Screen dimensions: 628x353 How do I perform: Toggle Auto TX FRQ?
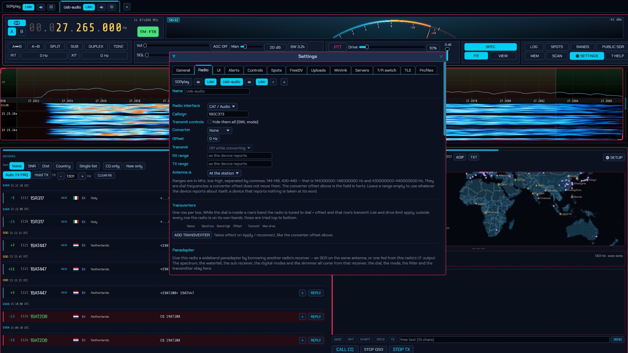[x=17, y=175]
